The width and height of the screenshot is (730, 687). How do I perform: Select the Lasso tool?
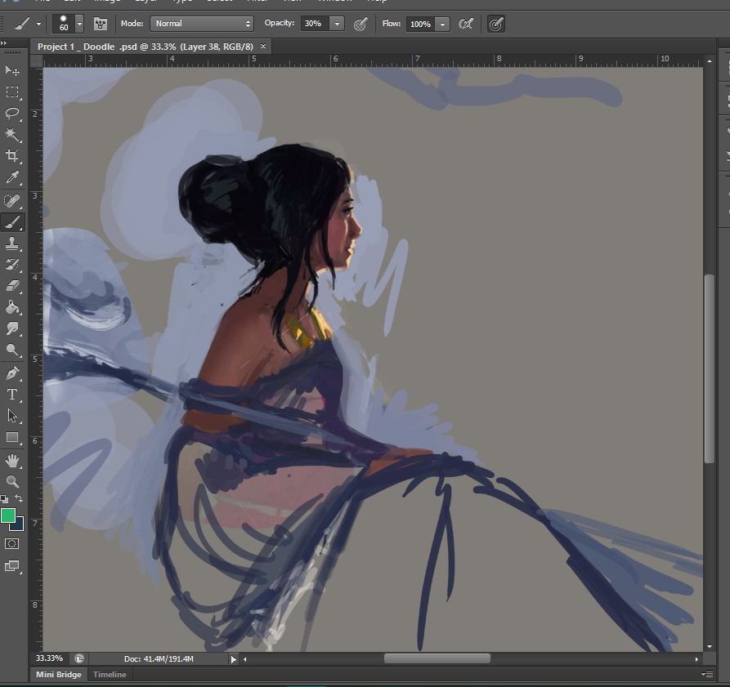pyautogui.click(x=12, y=113)
